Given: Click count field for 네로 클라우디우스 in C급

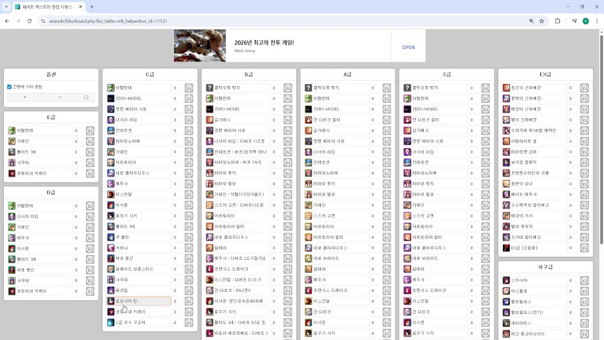Looking at the screenshot, I should [x=178, y=173].
